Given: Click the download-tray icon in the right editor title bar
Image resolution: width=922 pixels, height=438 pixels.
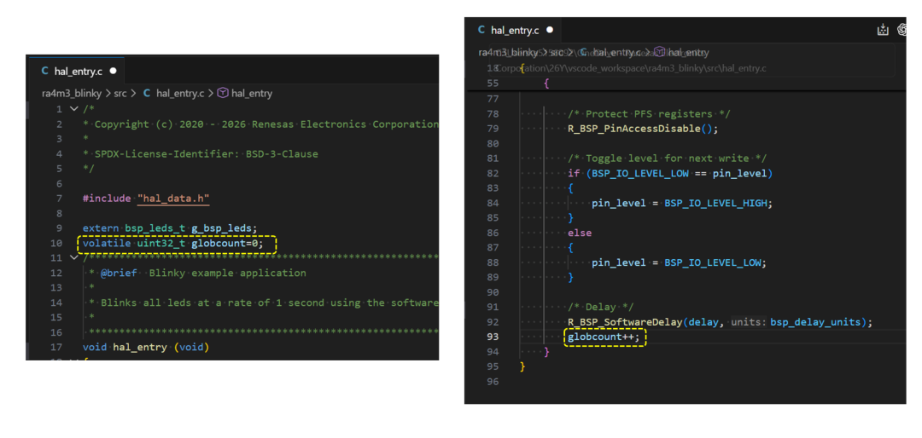Looking at the screenshot, I should pyautogui.click(x=882, y=30).
